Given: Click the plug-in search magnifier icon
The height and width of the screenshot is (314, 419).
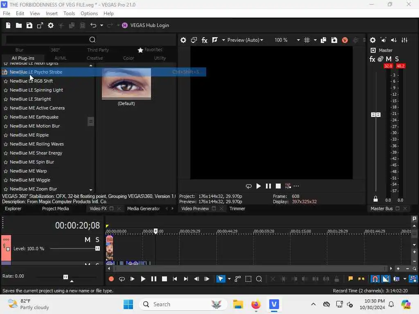Looking at the screenshot, I should [92, 40].
